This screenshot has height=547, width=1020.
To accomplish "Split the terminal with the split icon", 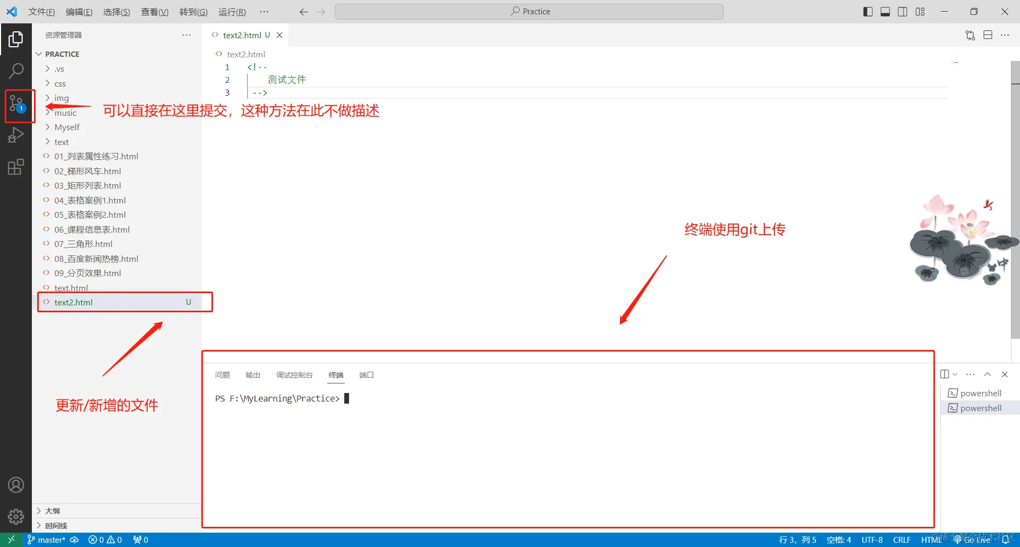I will click(x=946, y=374).
